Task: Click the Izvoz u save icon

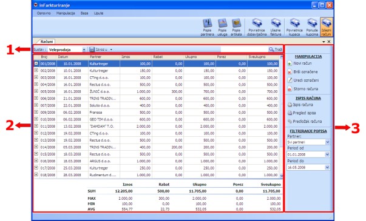Action: point(92,50)
